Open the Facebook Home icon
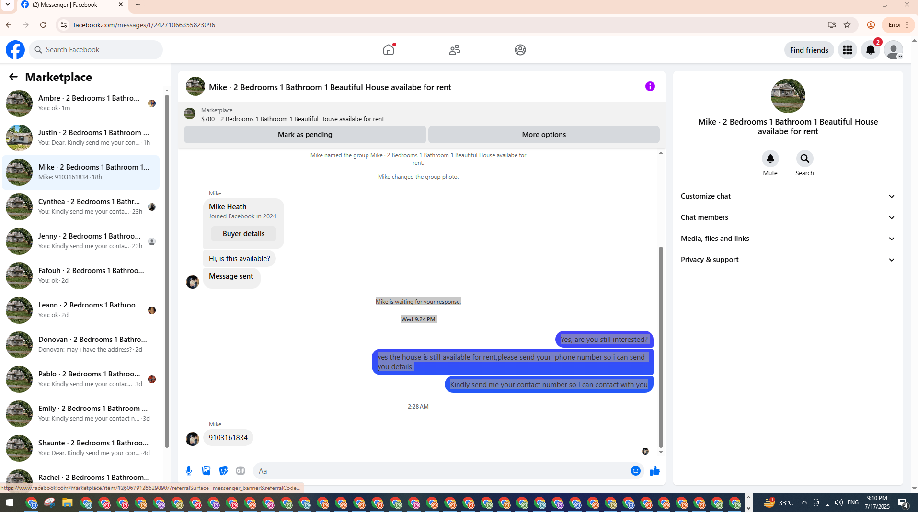This screenshot has height=512, width=918. pyautogui.click(x=389, y=50)
